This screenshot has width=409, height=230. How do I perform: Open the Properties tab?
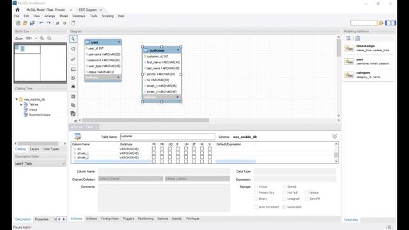(x=42, y=219)
